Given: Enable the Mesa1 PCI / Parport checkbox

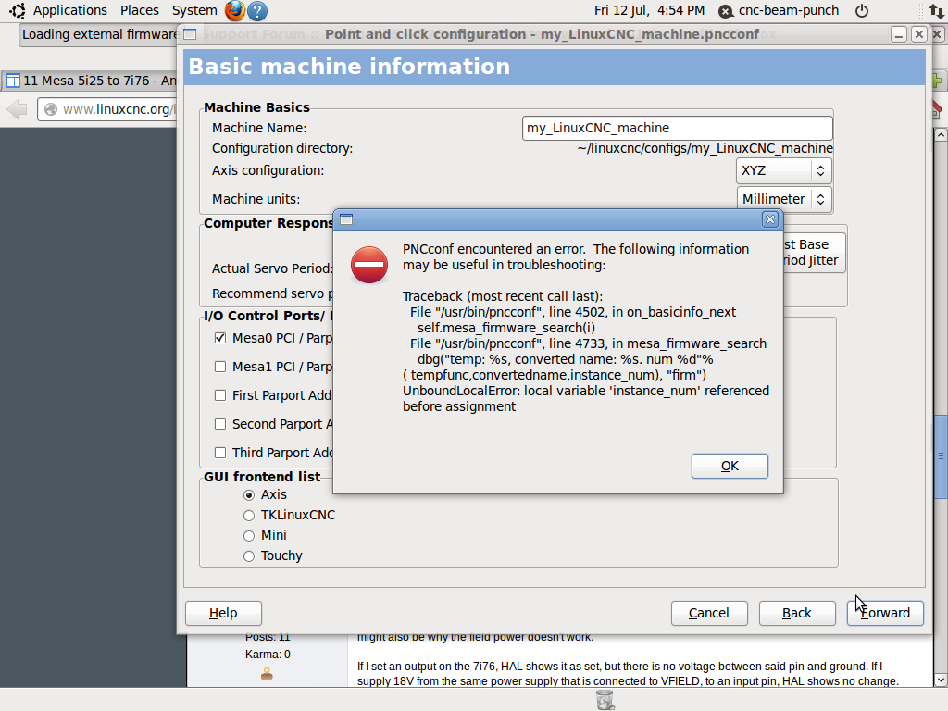Looking at the screenshot, I should (x=220, y=367).
